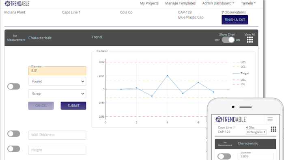Click the Diameter input with 3.01
This screenshot has height=160, width=284.
pyautogui.click(x=57, y=71)
